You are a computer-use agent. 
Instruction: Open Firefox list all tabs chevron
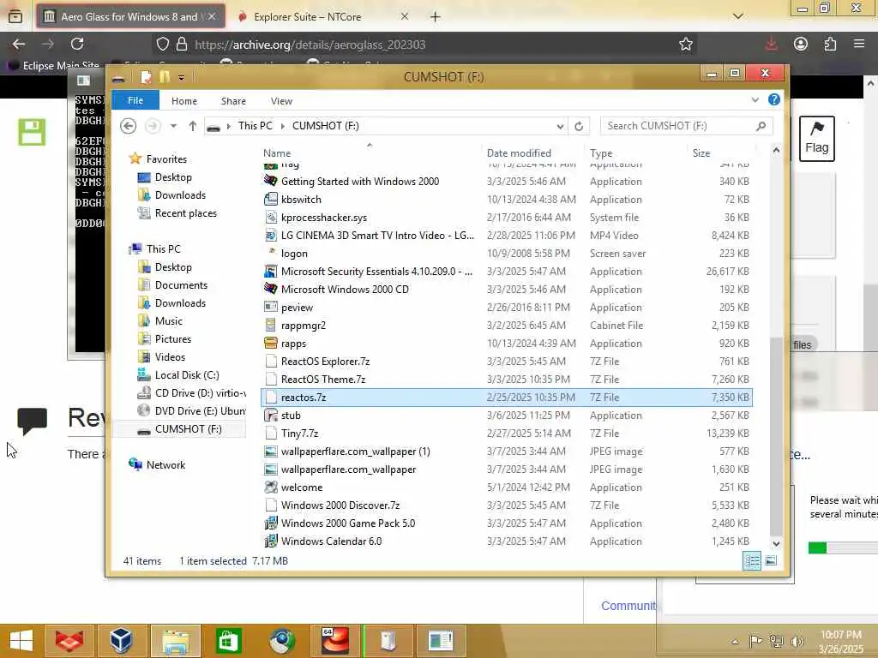pyautogui.click(x=738, y=16)
